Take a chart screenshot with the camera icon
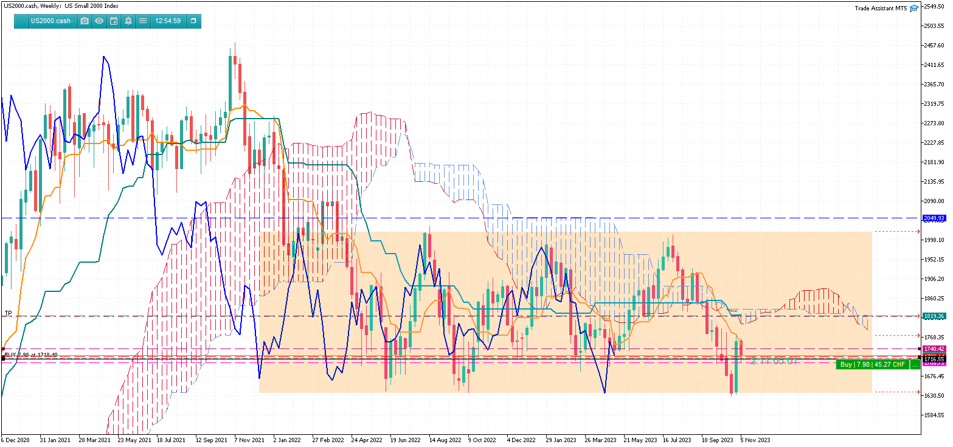Viewport: 953px width, 447px height. [x=85, y=21]
